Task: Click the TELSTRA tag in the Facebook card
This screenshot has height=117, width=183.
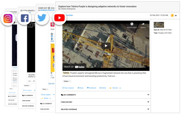Action: 27,86
